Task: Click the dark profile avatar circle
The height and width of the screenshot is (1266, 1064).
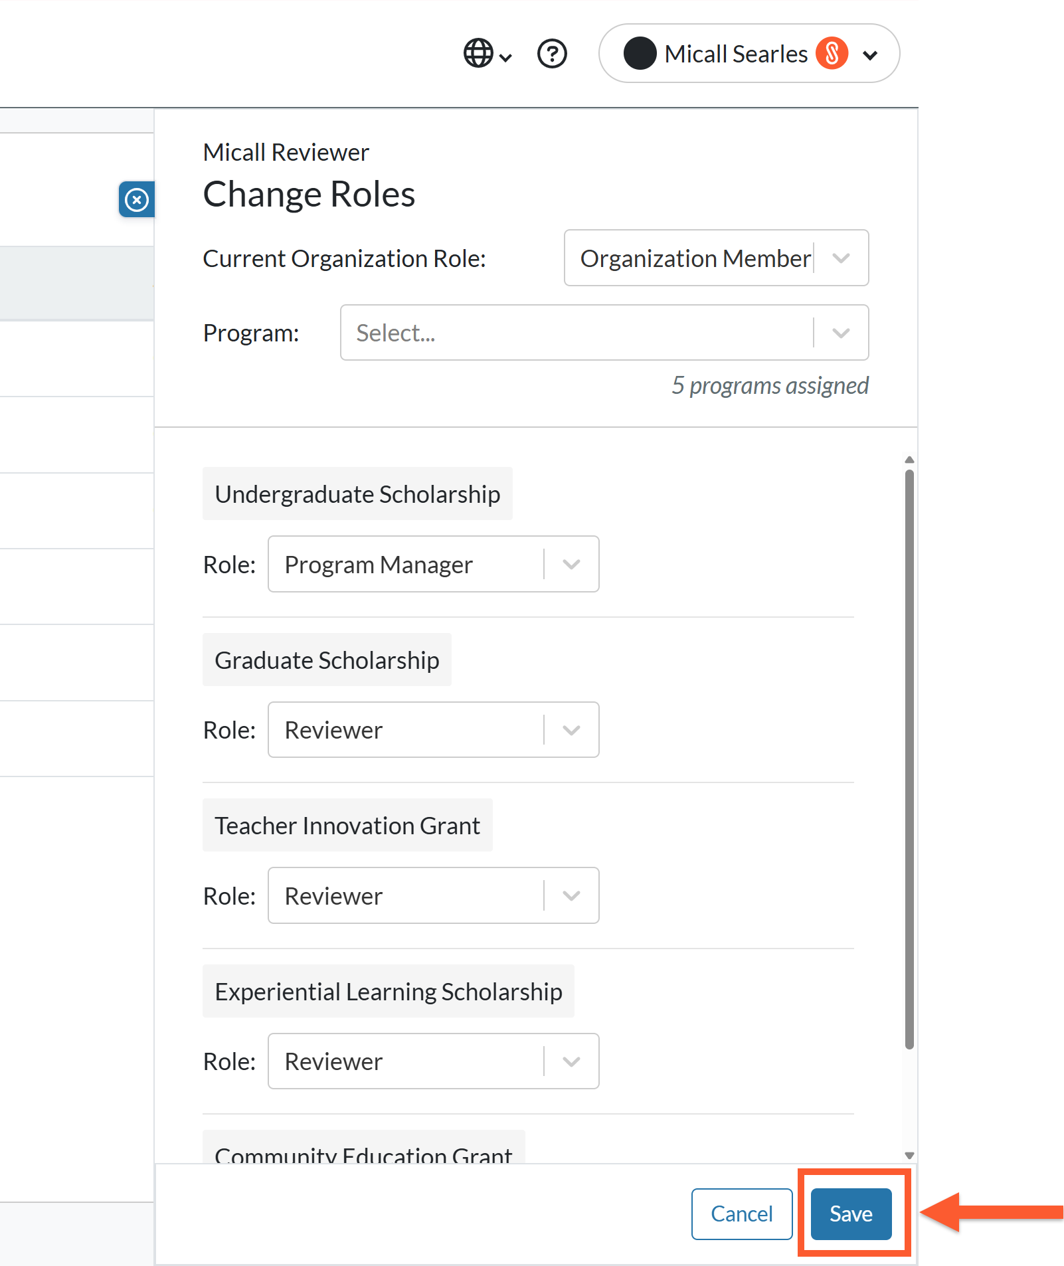Action: pyautogui.click(x=640, y=54)
